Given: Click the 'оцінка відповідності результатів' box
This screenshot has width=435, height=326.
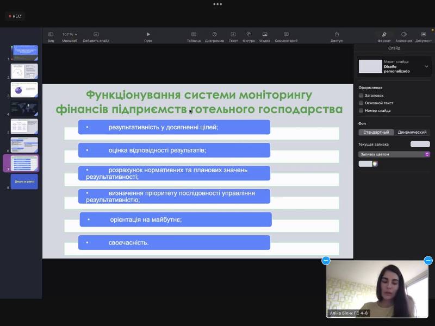Looking at the screenshot, I should coord(174,151).
